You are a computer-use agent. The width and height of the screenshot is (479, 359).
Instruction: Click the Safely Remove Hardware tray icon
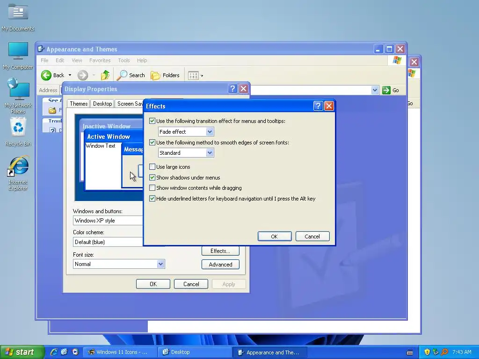coord(436,352)
